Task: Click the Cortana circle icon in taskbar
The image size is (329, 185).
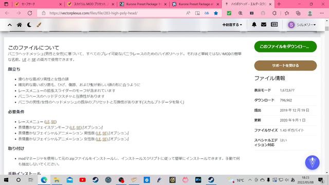Action: point(19,180)
